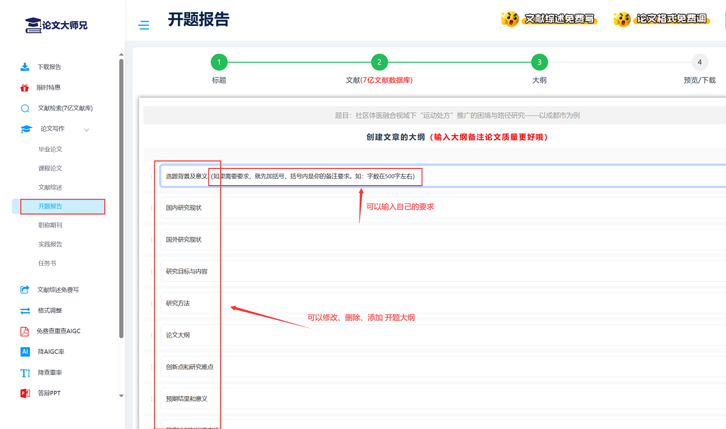Select 职称期刊 from the sidebar menu
This screenshot has width=726, height=429.
(x=50, y=225)
